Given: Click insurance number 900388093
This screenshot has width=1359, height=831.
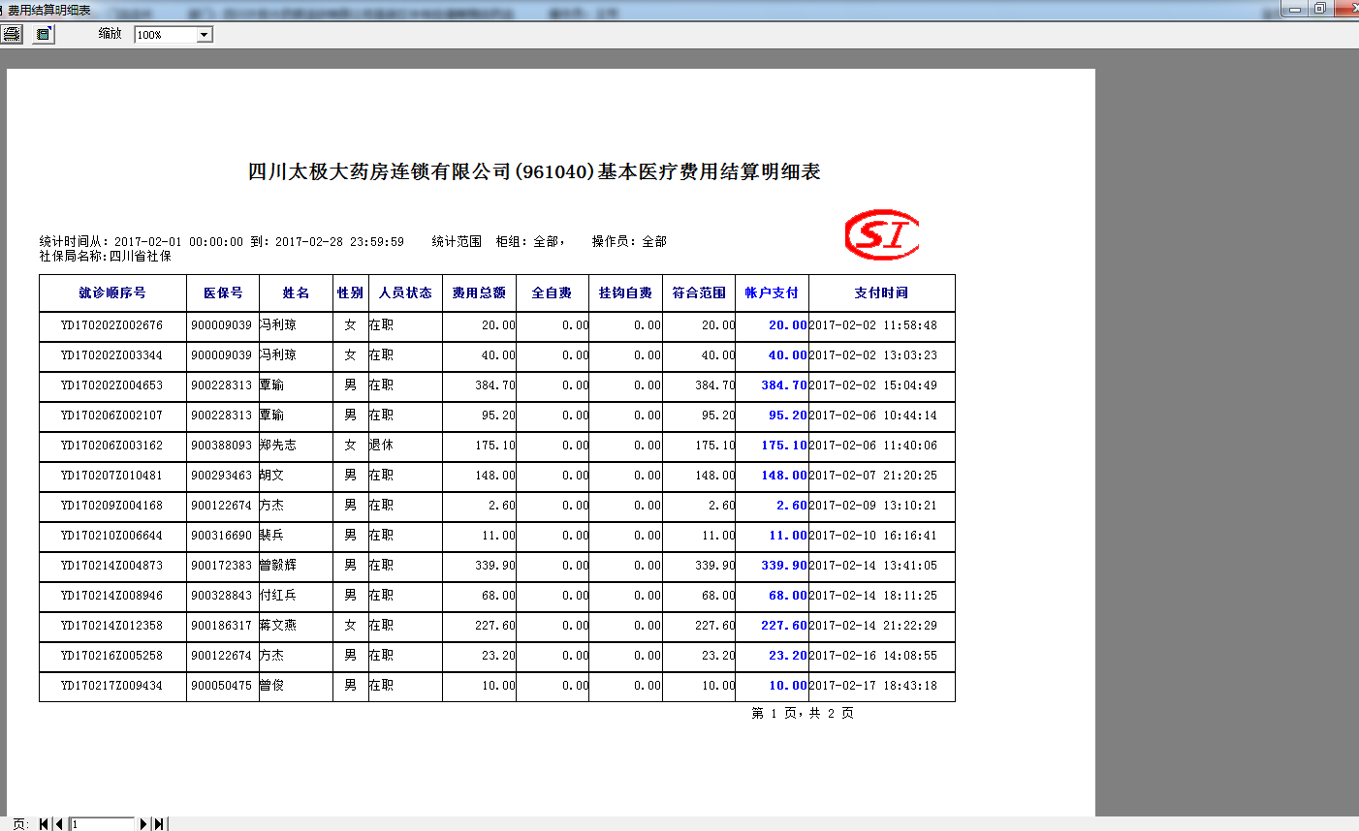Looking at the screenshot, I should coord(221,446).
